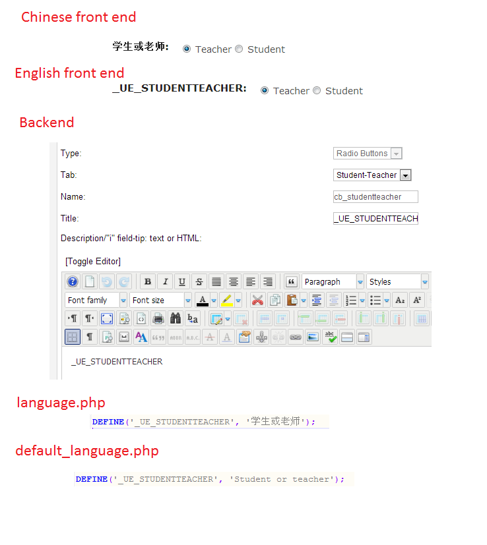Click the paste clipboard icon
Screen dimensions: 487x545
(292, 300)
